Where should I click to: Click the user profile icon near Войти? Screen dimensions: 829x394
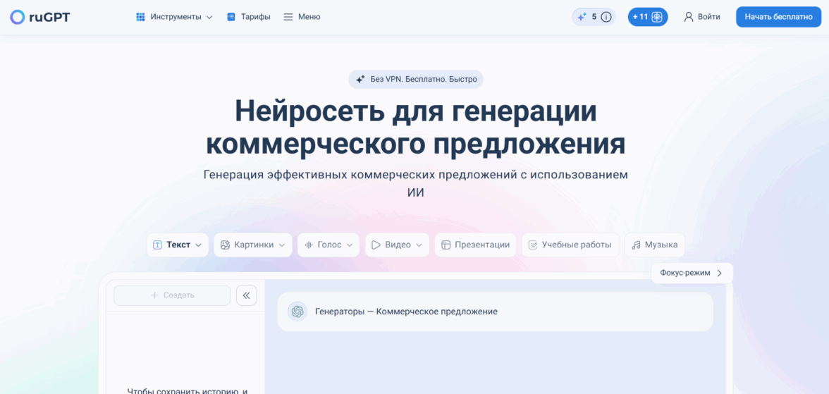click(x=689, y=17)
